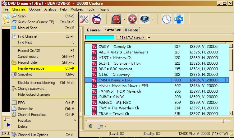234x138 pixels.
Task: Select the HIST = History Ch channel
Action: [157, 58]
